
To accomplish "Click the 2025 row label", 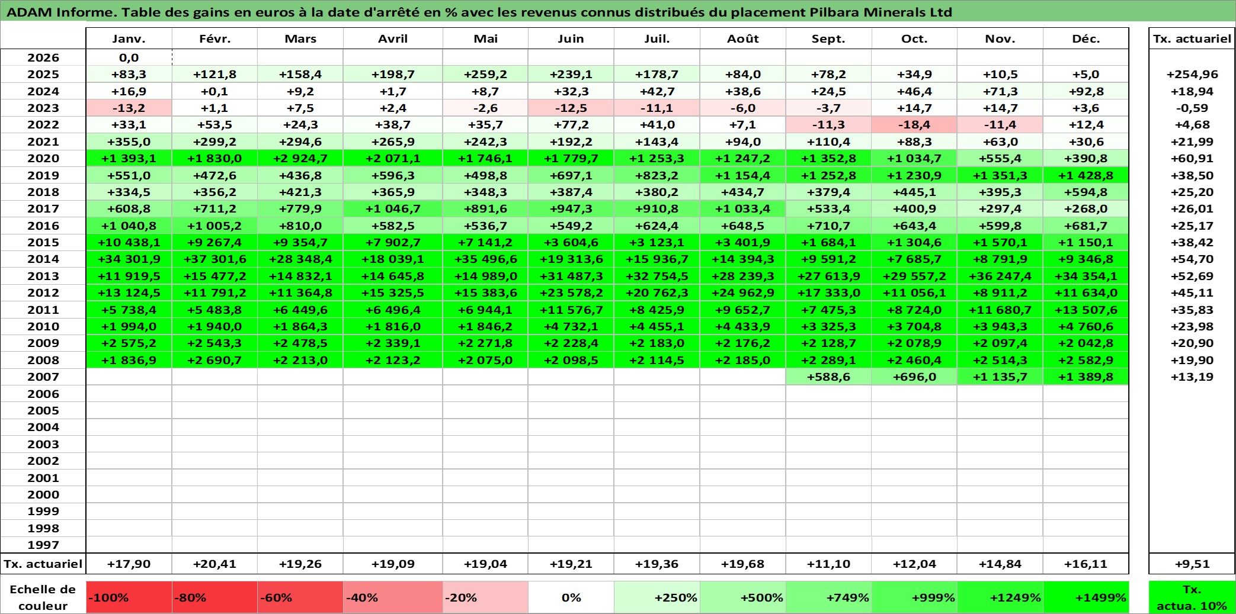I will [x=43, y=74].
